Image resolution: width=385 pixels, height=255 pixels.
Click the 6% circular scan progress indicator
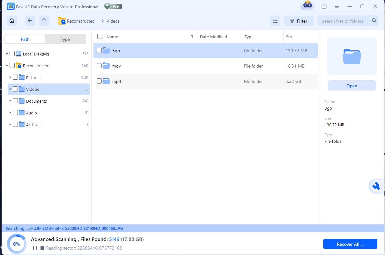(16, 244)
